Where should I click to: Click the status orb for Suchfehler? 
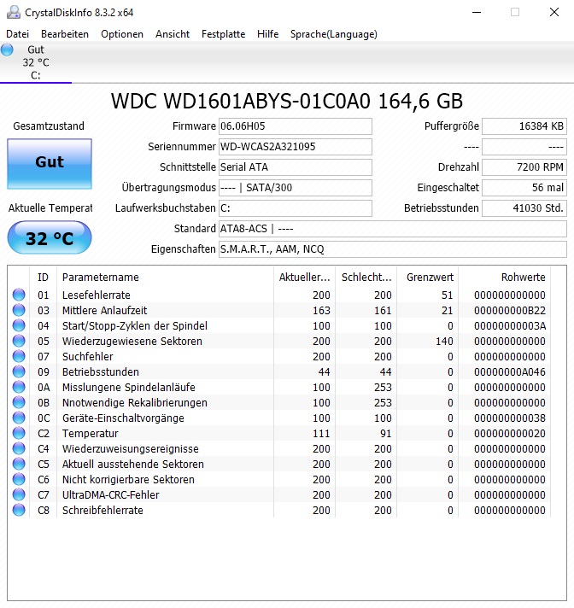point(19,356)
